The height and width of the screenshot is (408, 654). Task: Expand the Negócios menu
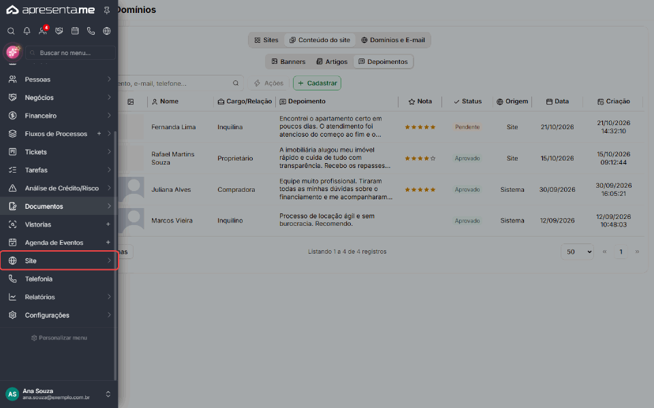59,97
